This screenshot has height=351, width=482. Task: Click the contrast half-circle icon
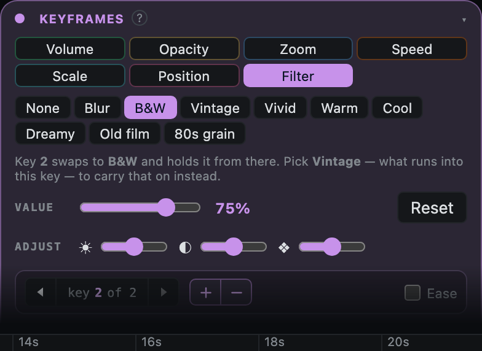(185, 247)
